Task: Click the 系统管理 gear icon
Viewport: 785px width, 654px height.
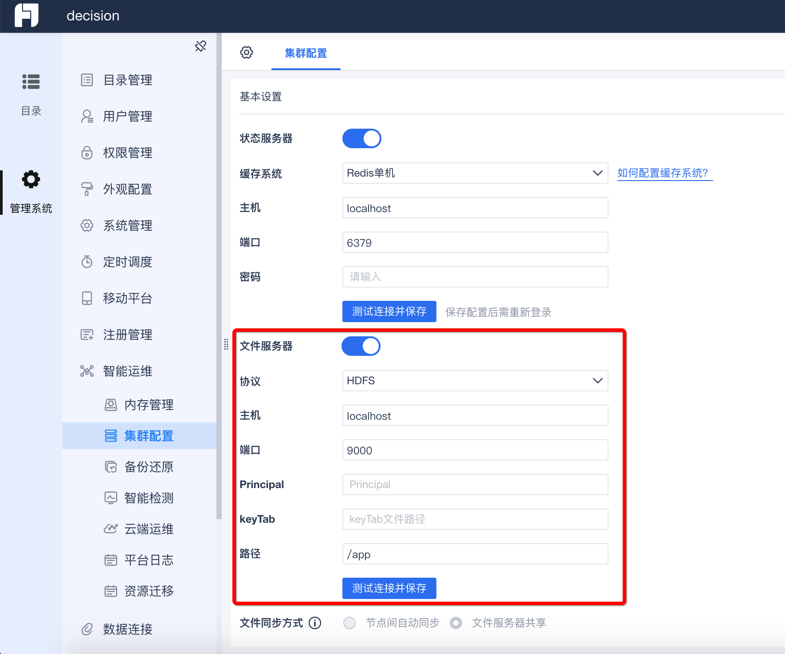Action: pos(87,225)
